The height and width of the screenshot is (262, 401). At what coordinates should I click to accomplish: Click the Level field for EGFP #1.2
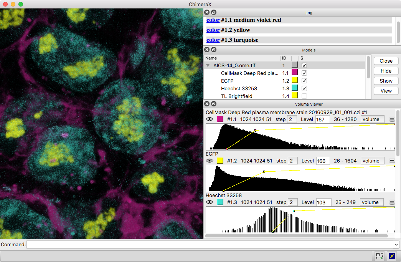323,161
